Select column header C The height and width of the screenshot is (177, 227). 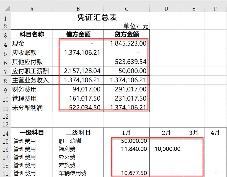(126, 8)
